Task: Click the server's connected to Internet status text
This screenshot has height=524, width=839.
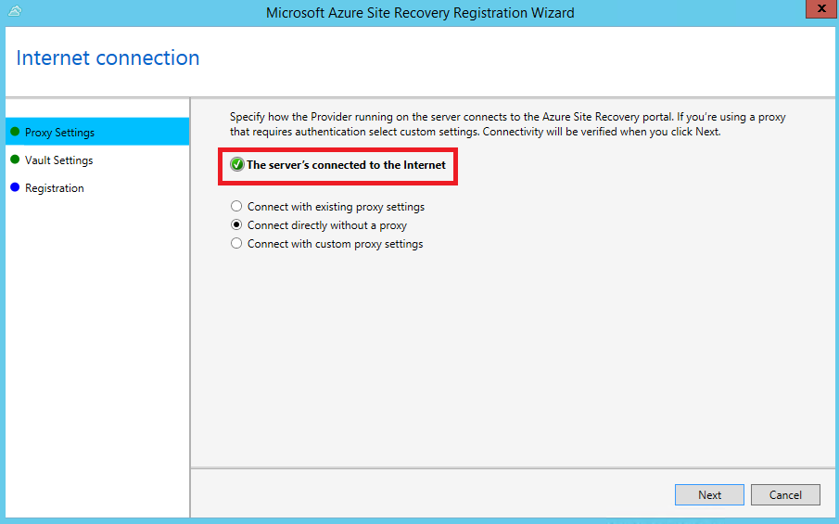Action: [x=346, y=165]
